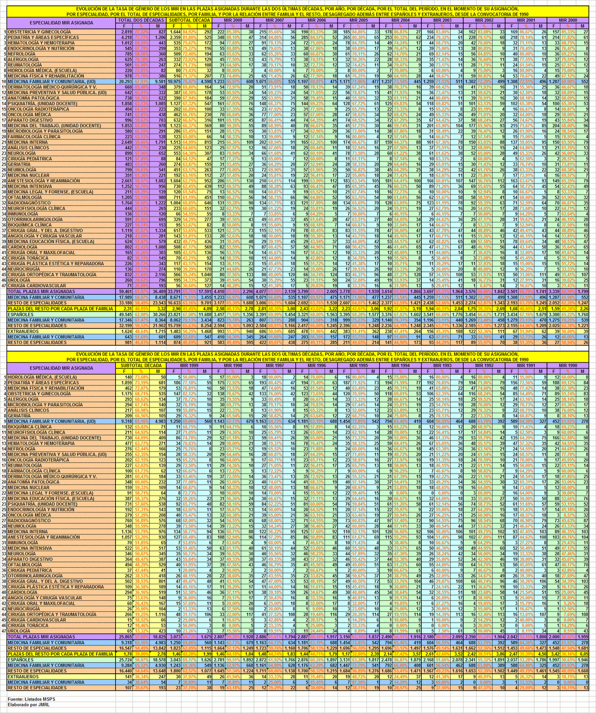Click the MIR 2008 column header

click(x=234, y=20)
